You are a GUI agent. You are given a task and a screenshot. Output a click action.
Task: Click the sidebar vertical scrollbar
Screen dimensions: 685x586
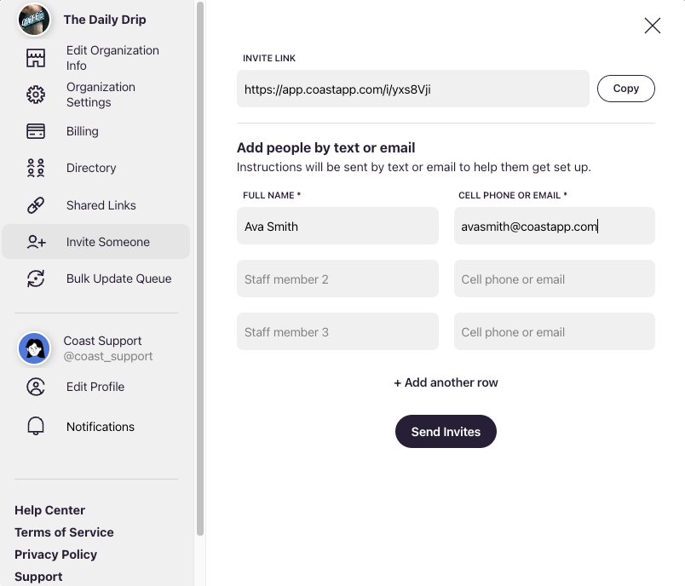(200, 268)
